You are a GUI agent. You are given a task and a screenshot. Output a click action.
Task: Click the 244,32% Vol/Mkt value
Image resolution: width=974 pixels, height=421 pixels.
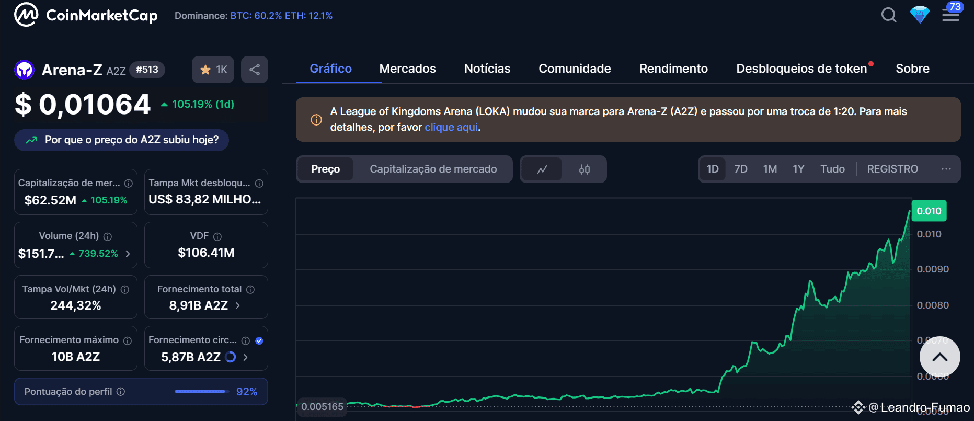(x=76, y=306)
